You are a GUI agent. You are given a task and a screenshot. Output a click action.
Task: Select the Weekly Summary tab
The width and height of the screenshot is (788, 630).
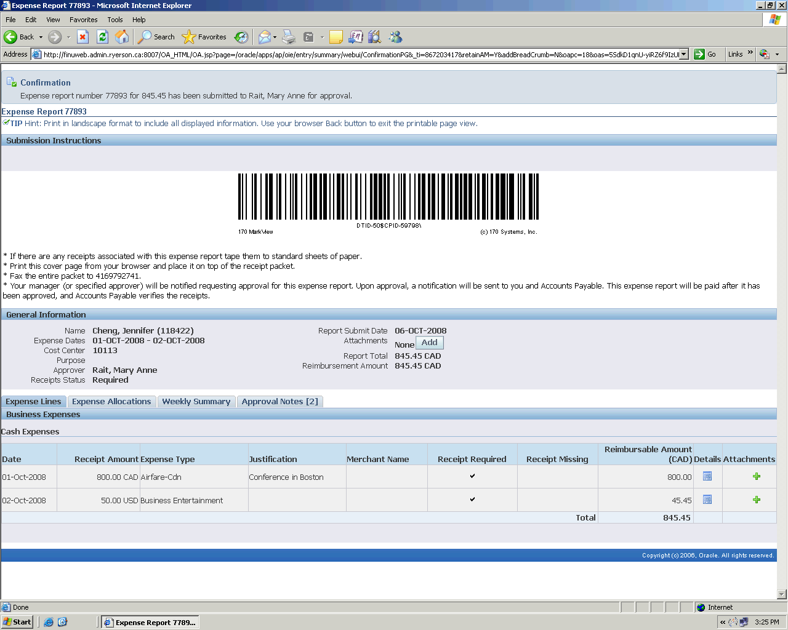(196, 402)
